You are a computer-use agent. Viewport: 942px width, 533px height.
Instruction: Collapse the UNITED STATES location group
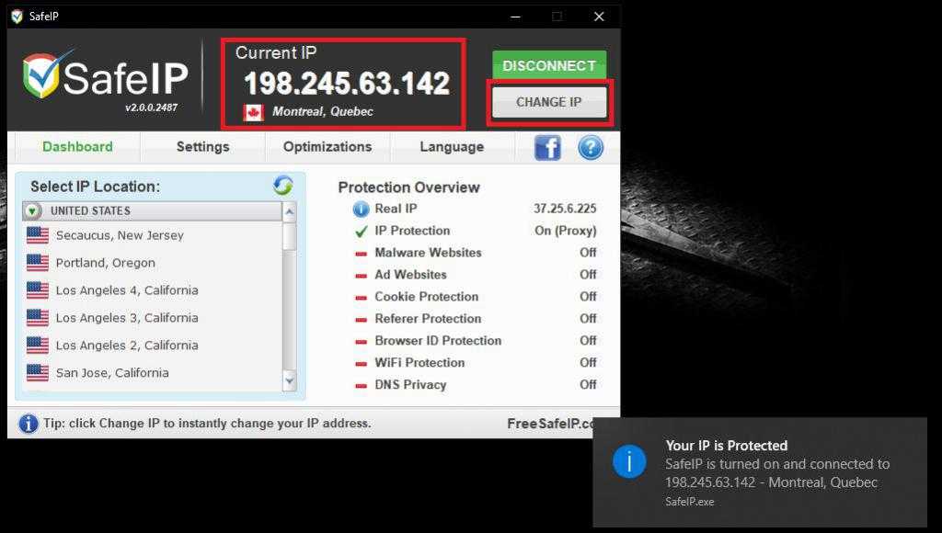click(33, 211)
